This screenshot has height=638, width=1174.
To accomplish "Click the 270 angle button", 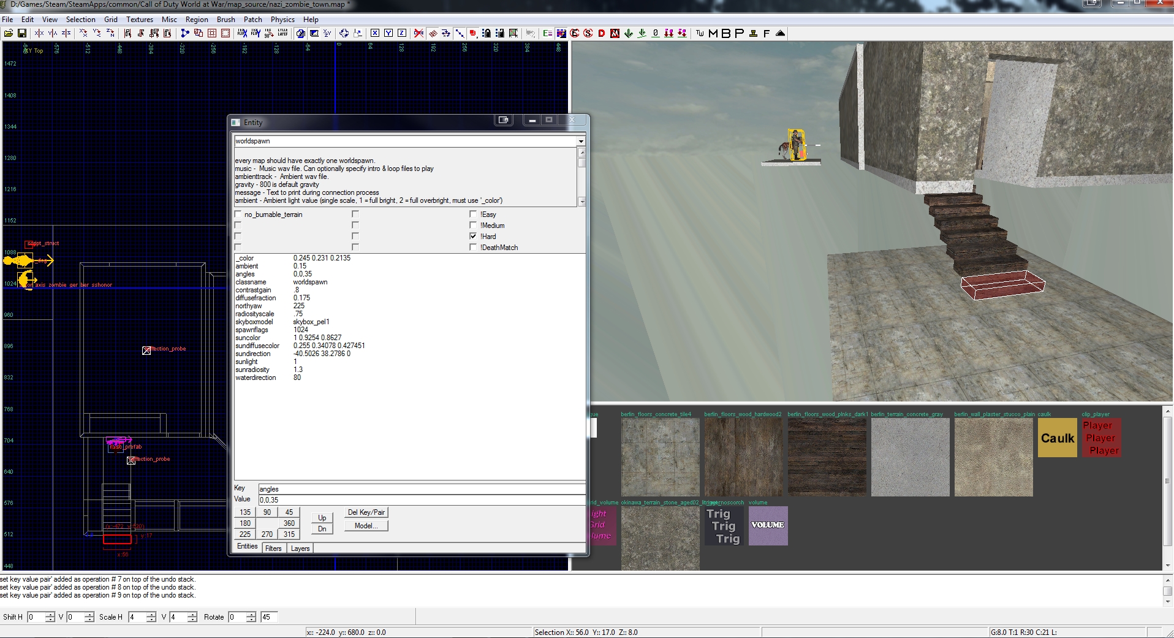I will [267, 534].
